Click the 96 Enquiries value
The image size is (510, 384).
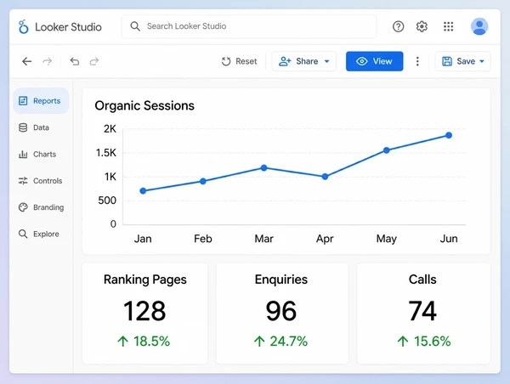click(x=281, y=311)
